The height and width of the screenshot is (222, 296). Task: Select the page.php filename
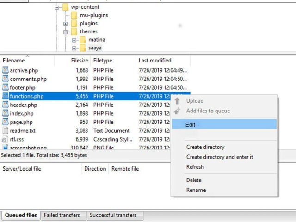pyautogui.click(x=21, y=122)
